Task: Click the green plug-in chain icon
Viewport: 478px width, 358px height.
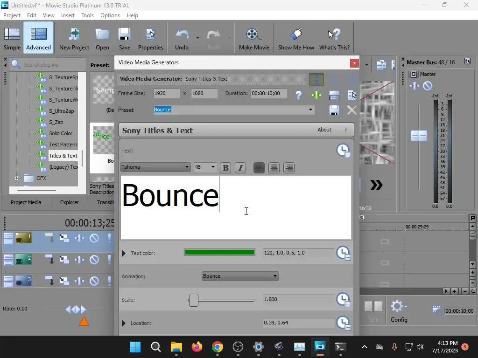Action: click(316, 95)
